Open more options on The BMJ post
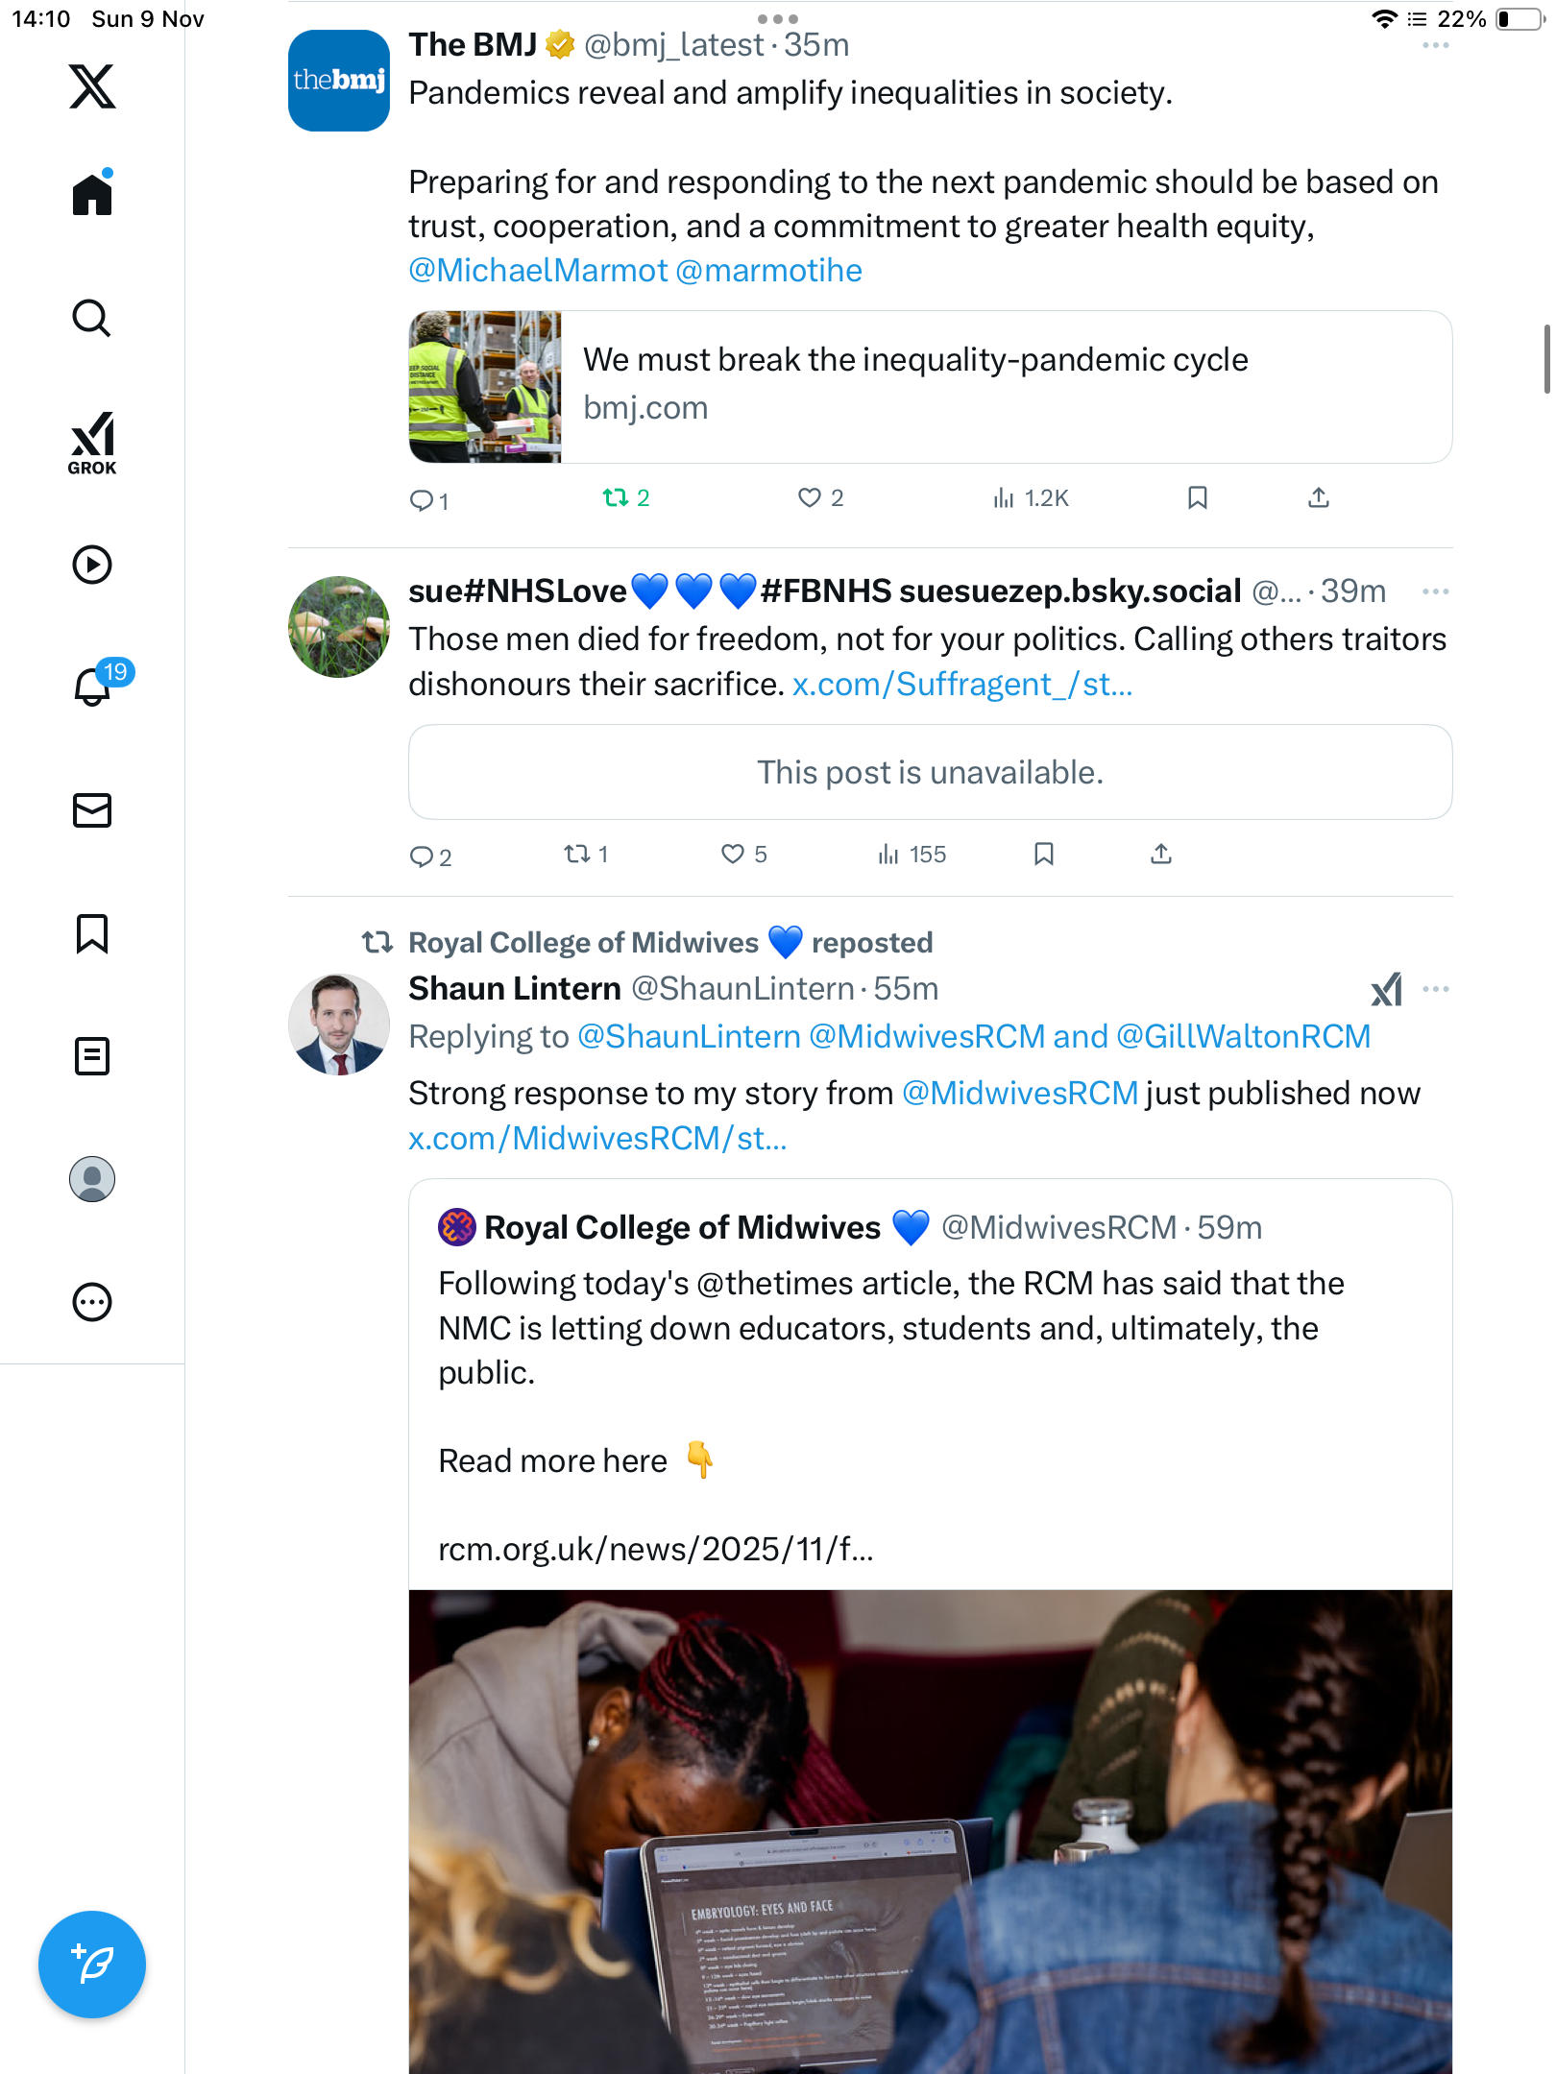 (x=1435, y=46)
